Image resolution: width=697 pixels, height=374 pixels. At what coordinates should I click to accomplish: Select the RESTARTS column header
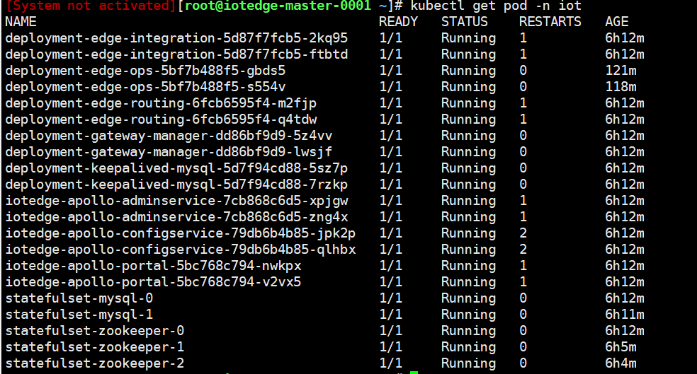click(550, 22)
